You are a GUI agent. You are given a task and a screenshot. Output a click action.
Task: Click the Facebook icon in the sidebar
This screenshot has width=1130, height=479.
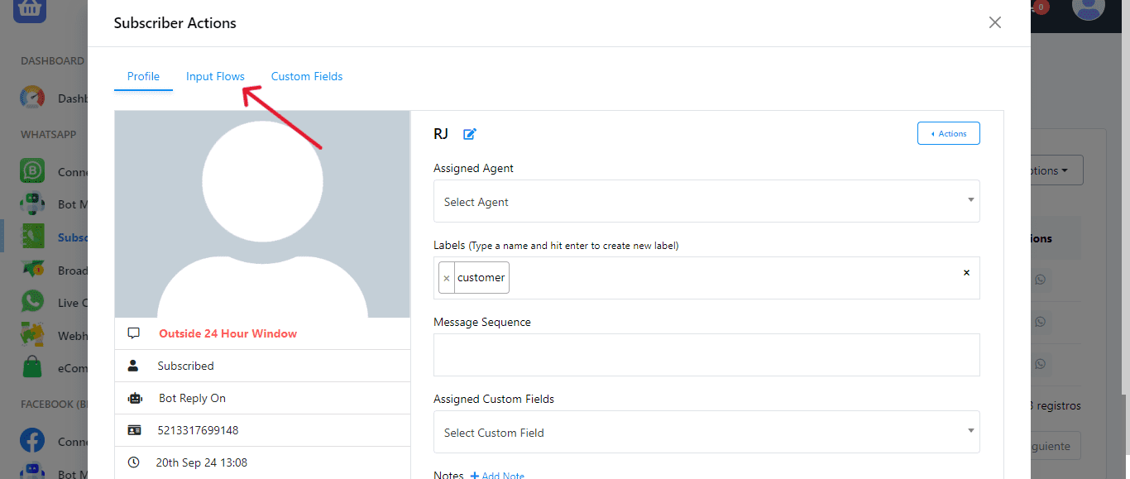point(32,440)
